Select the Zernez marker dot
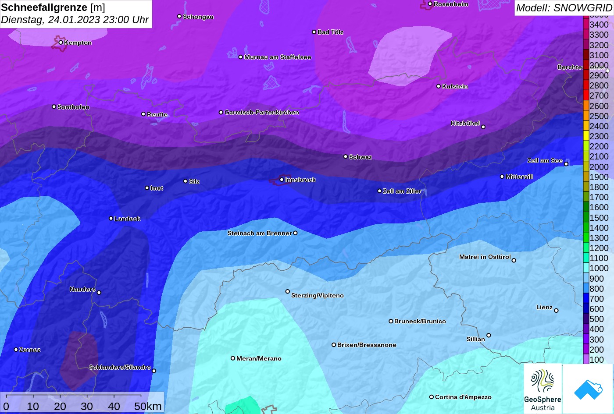This screenshot has height=414, width=614. click(x=16, y=350)
